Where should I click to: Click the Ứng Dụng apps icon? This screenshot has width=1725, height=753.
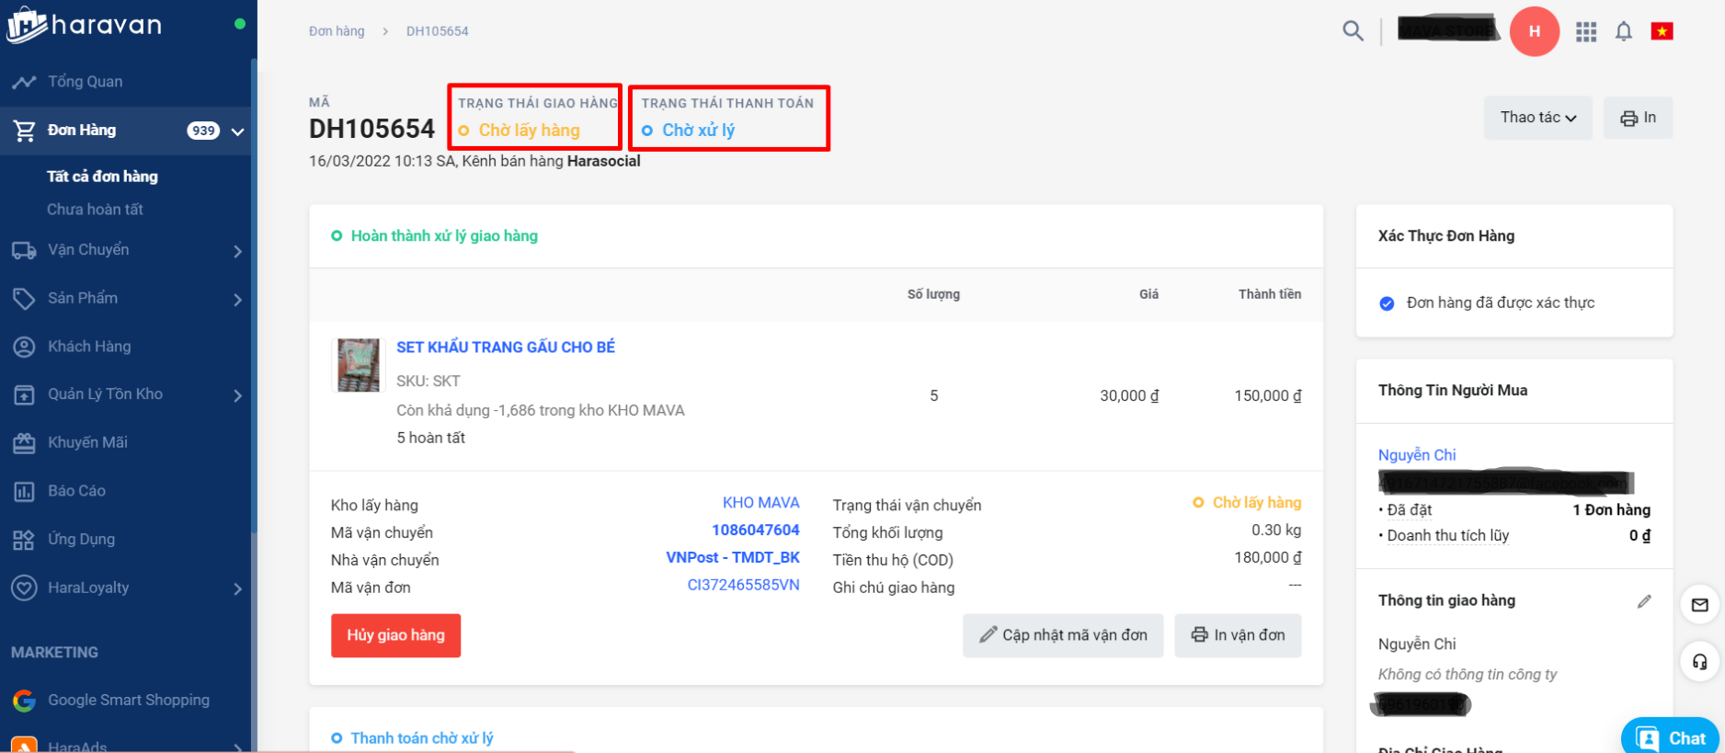click(24, 540)
